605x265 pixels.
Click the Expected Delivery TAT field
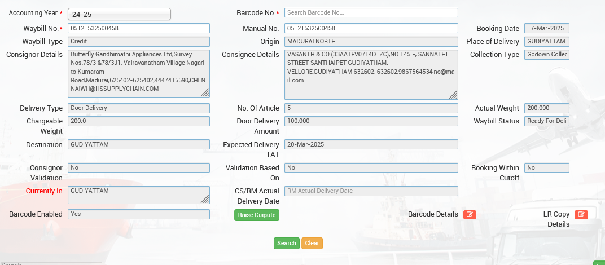point(371,144)
